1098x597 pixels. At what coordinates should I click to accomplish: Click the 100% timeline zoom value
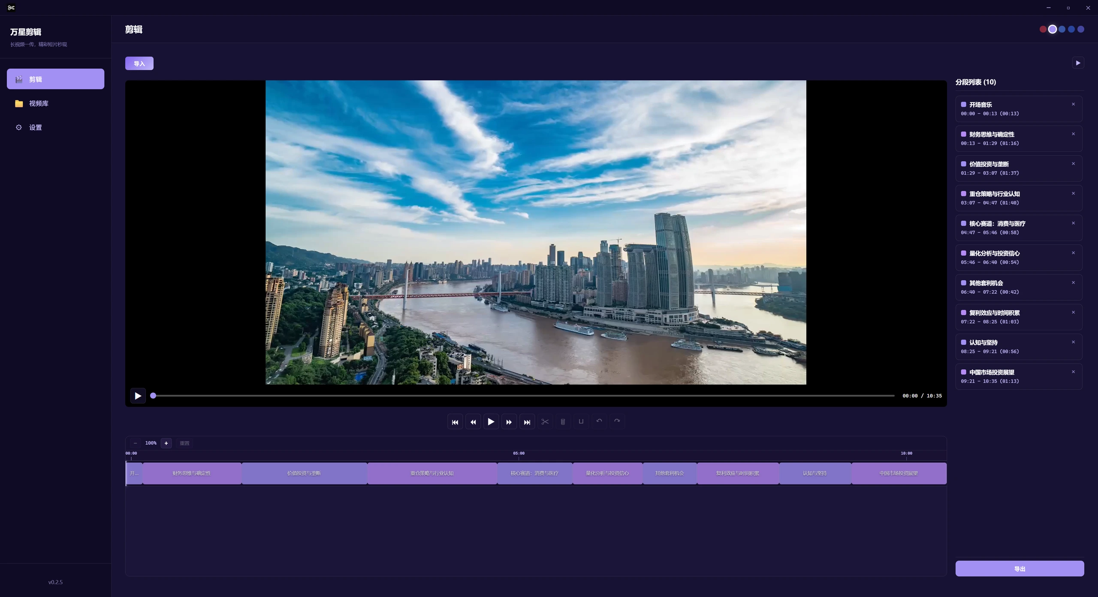(151, 443)
